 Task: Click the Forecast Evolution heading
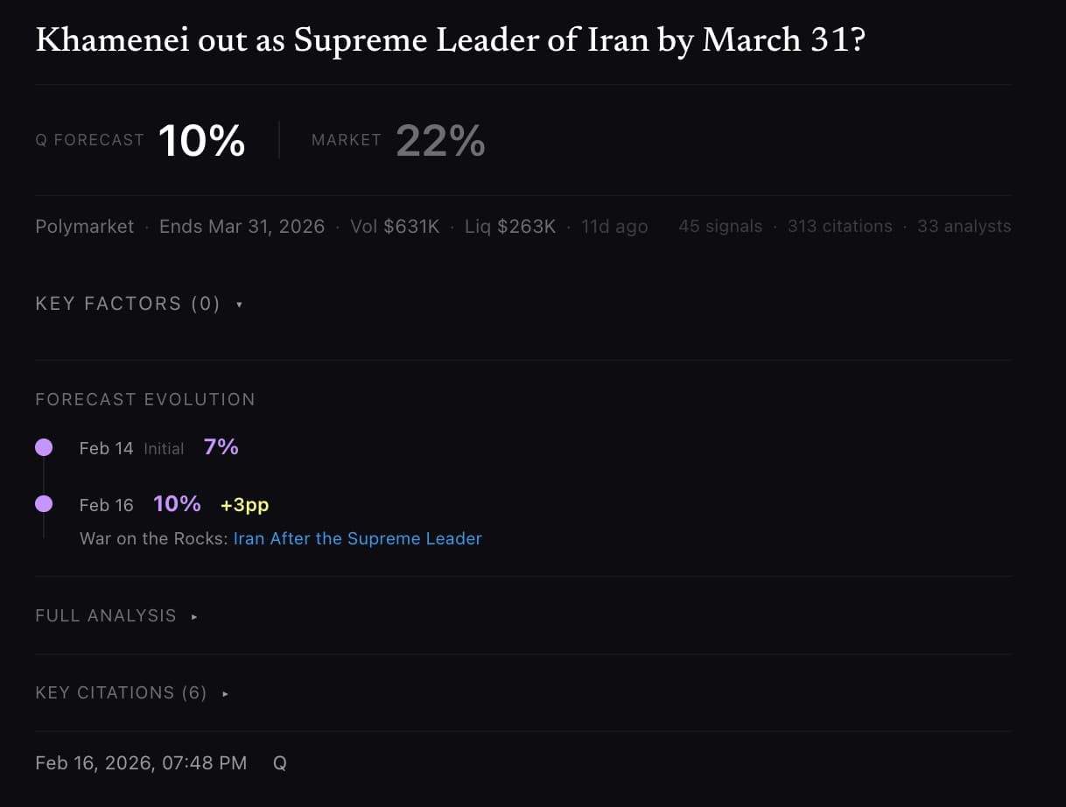click(145, 400)
